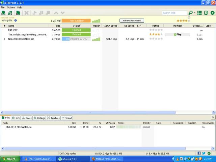Viewport: 216px width, 162px height.
Task: Click the torrent list horizontal scrollbar
Action: [90, 112]
